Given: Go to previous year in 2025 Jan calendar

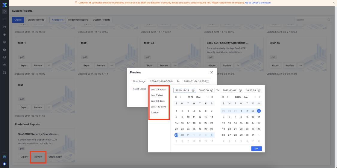Looking at the screenshot, I should pos(223,97).
